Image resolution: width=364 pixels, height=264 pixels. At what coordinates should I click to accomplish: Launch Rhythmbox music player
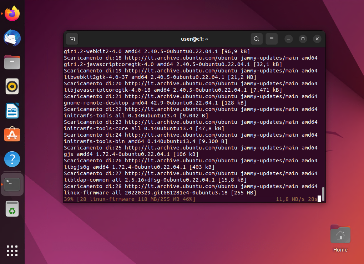[12, 87]
